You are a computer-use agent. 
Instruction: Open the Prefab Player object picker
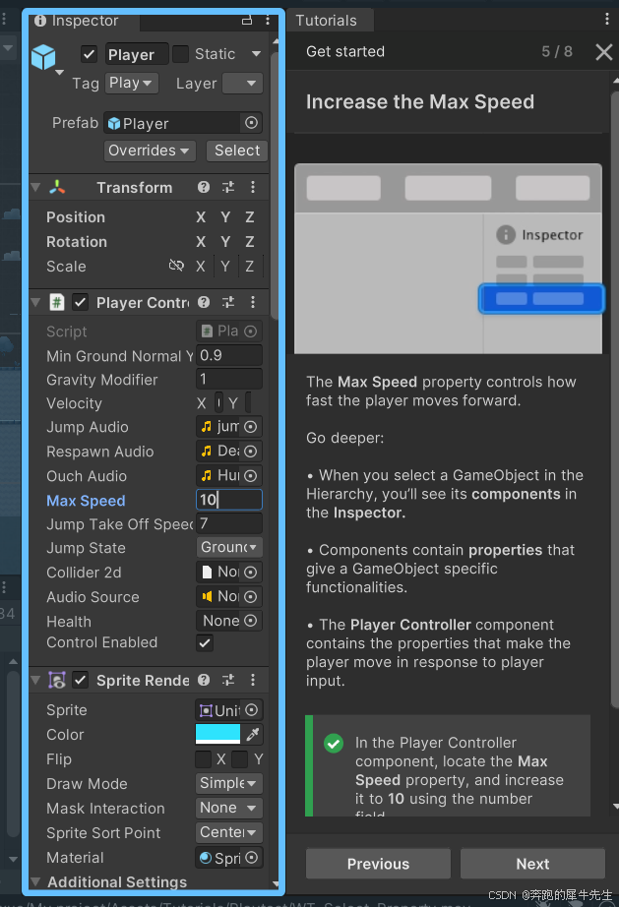coord(251,123)
